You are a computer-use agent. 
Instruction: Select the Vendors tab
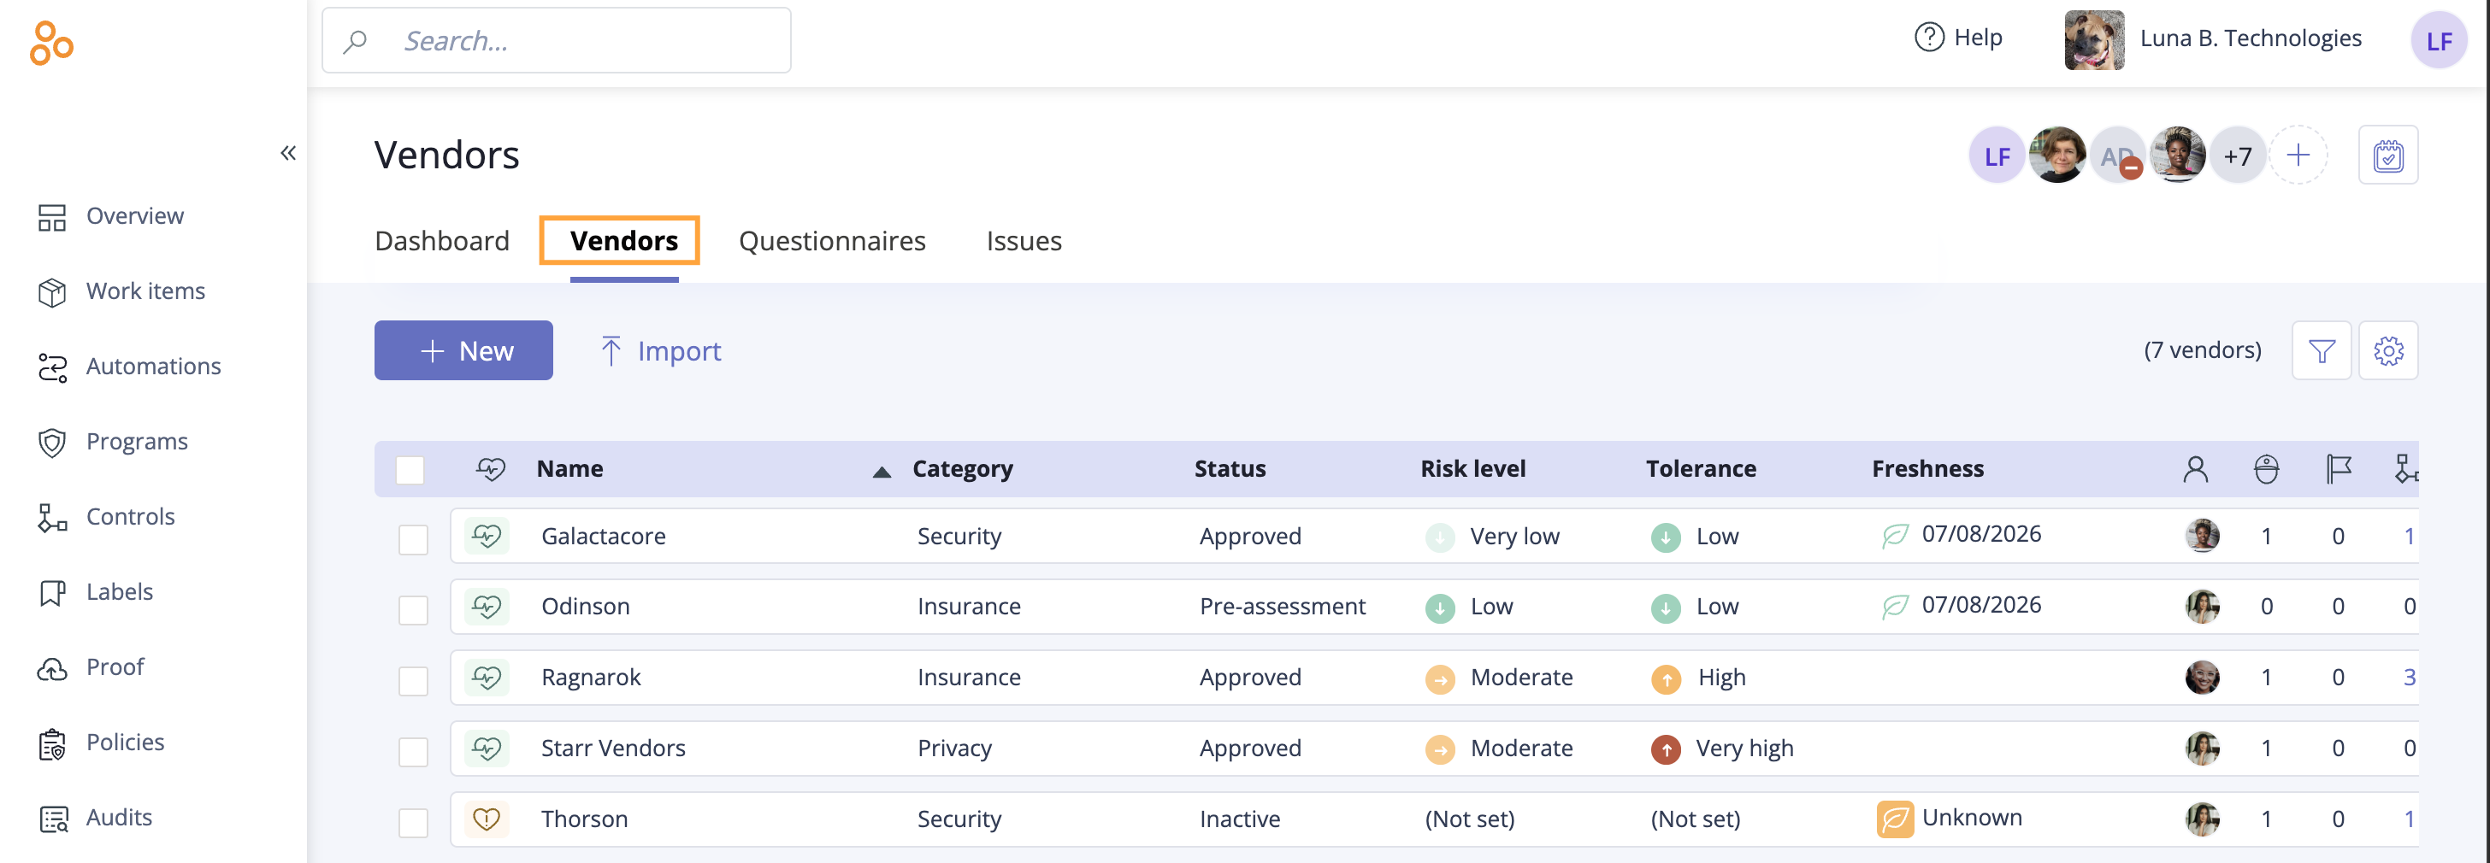pyautogui.click(x=623, y=241)
